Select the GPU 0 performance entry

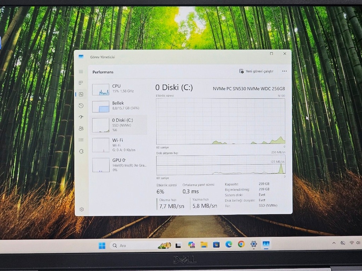119,165
